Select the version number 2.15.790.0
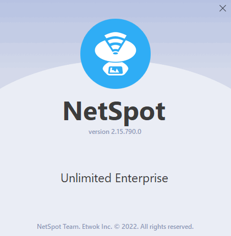The image size is (231, 236). click(x=127, y=132)
